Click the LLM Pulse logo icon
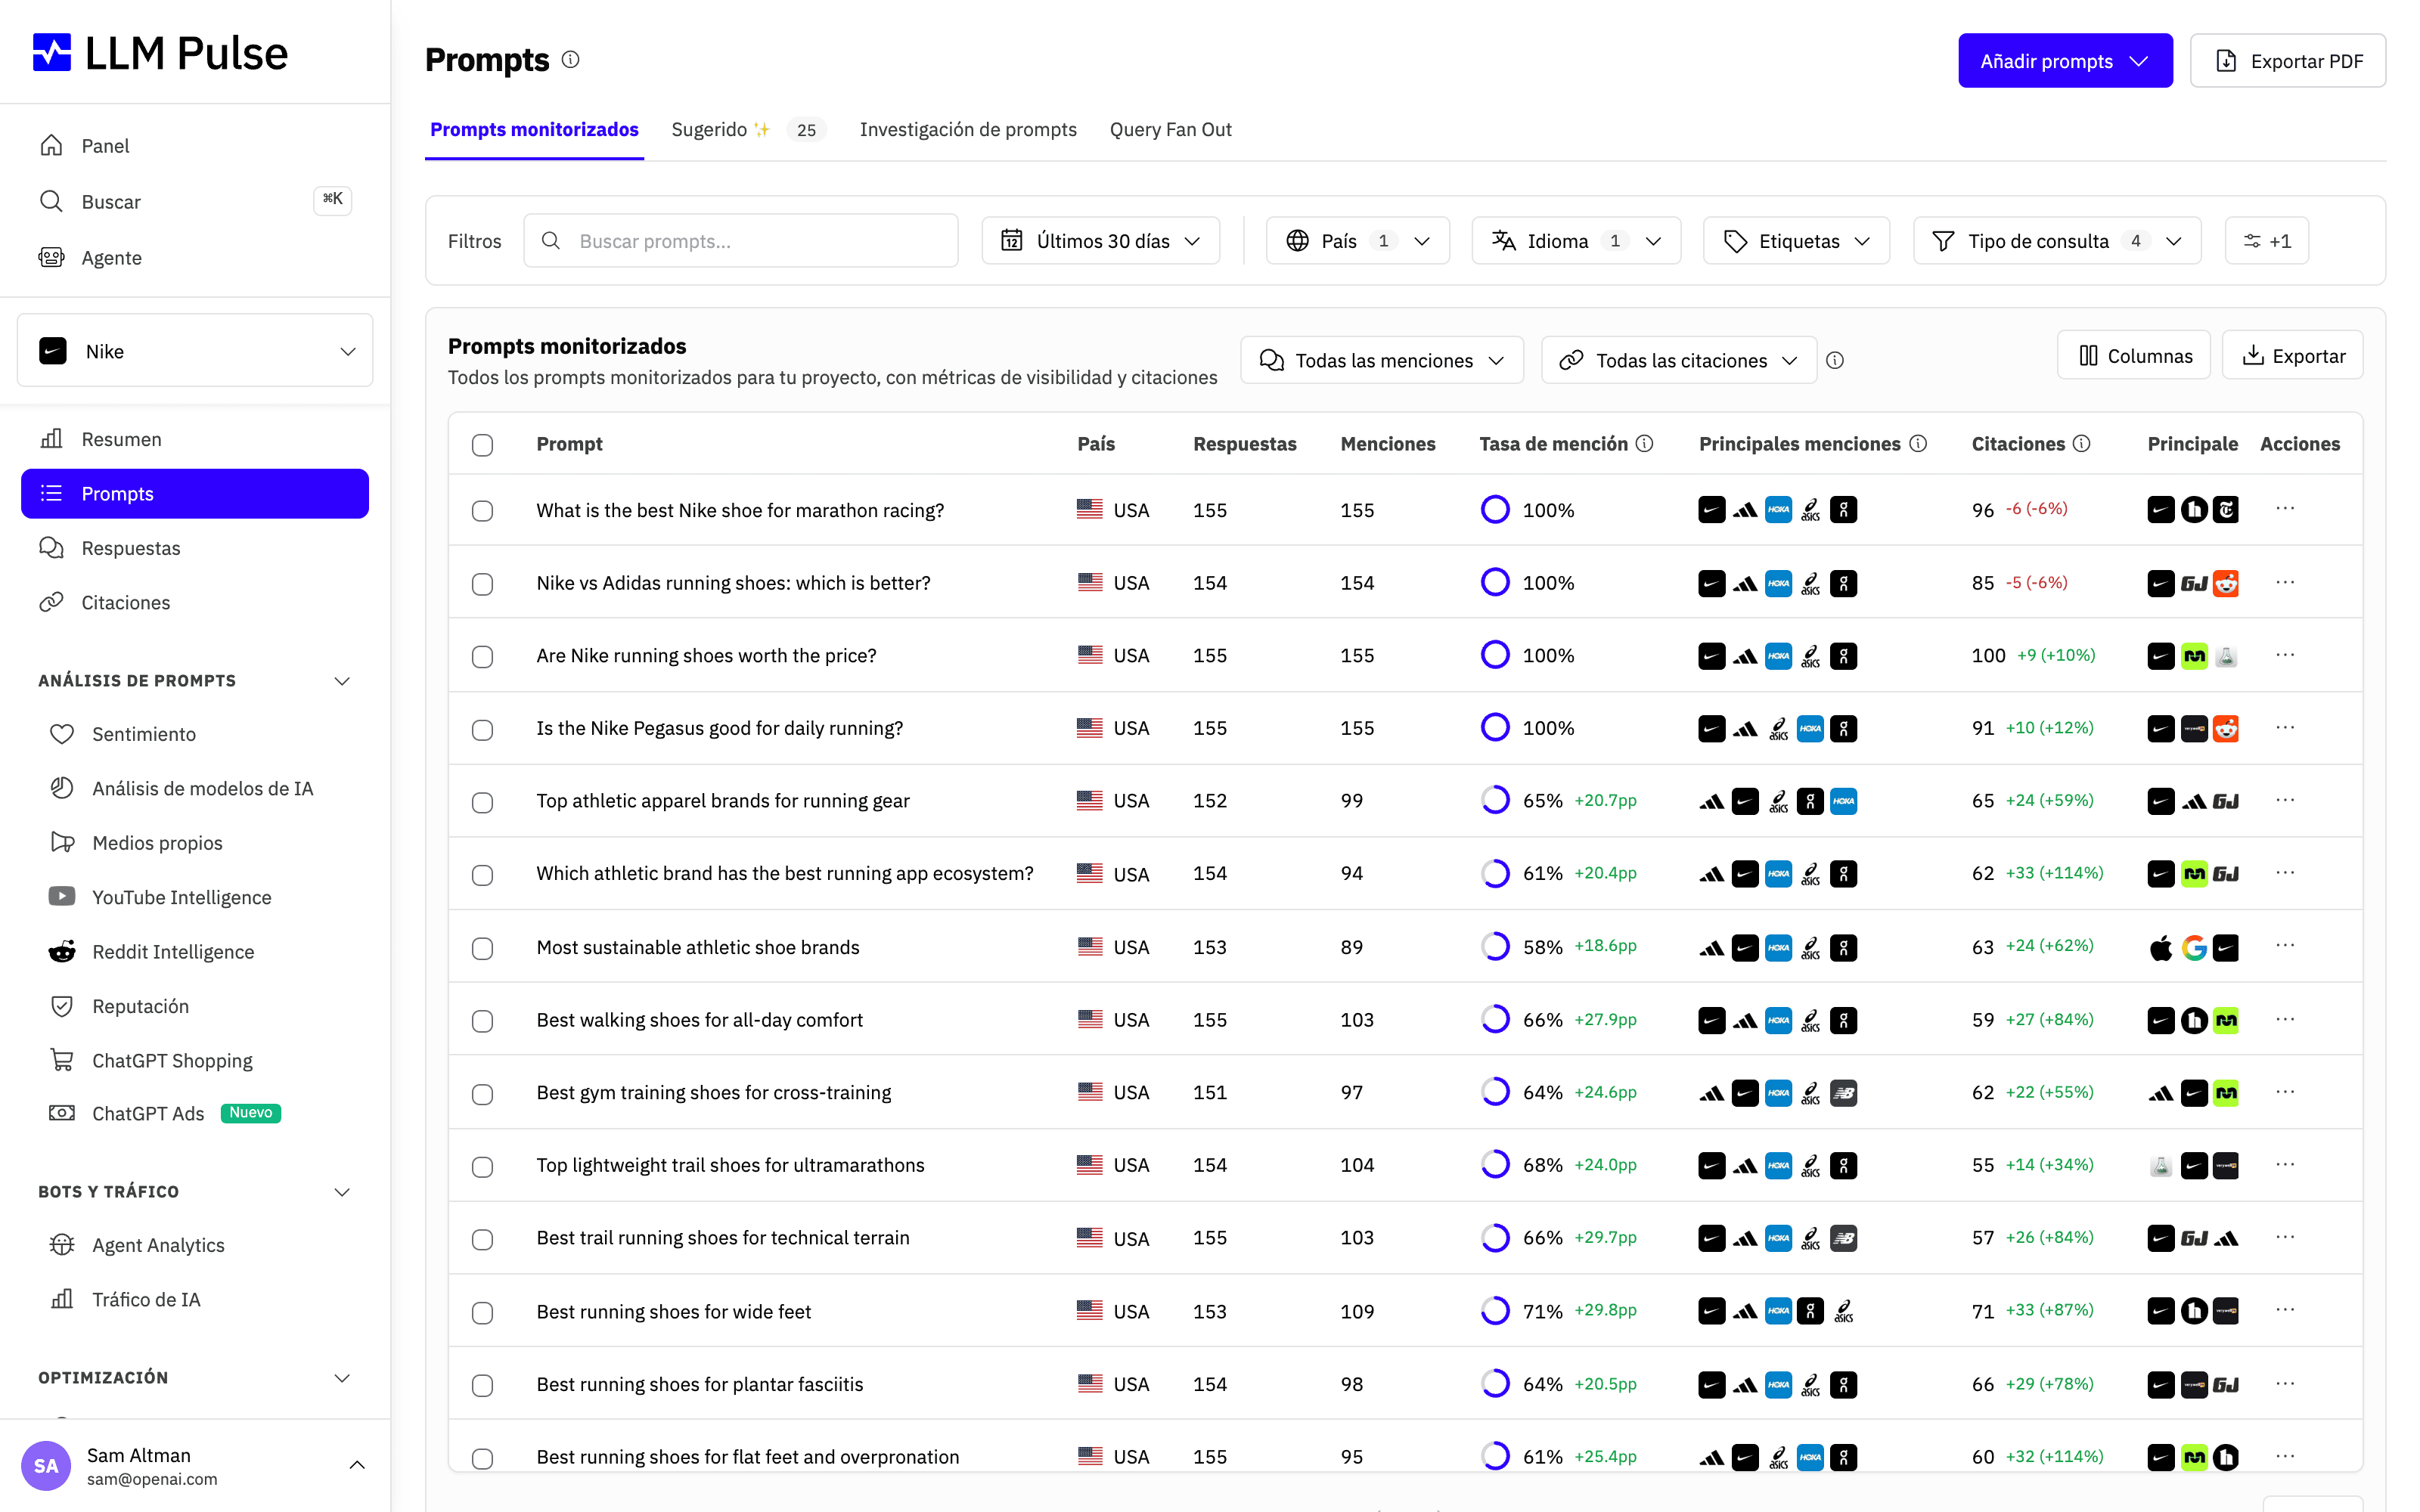This screenshot has height=1512, width=2420. coord(52,53)
